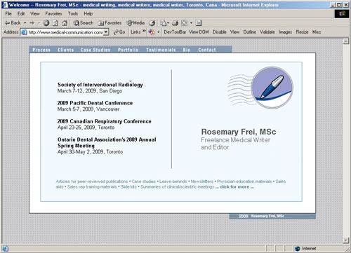Click the Go button
Image resolution: width=351 pixels, height=253 pixels.
coord(119,32)
